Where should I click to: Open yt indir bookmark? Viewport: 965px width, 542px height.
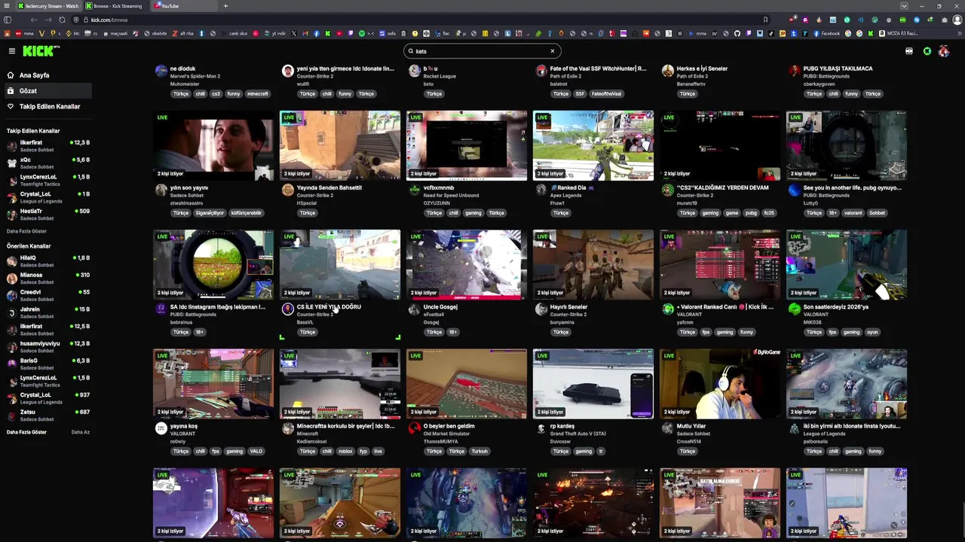[275, 33]
